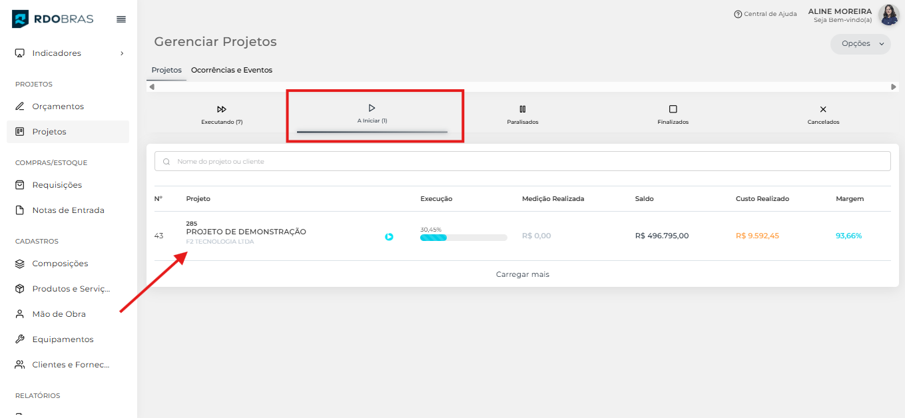Open Orçamentos in the sidebar
905x418 pixels.
58,106
